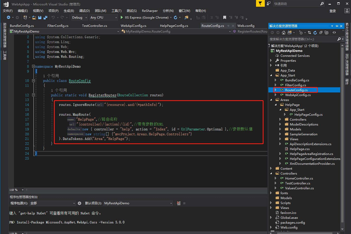Collapse the namespace MyRestApiDemo code block
Viewport: 351px width, 234px height.
(33, 66)
